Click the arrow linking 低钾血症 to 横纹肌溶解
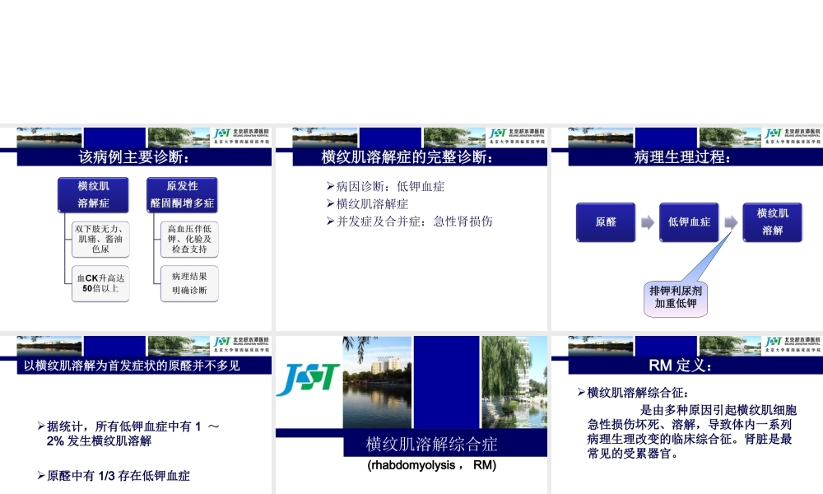This screenshot has width=823, height=494. coord(731,221)
